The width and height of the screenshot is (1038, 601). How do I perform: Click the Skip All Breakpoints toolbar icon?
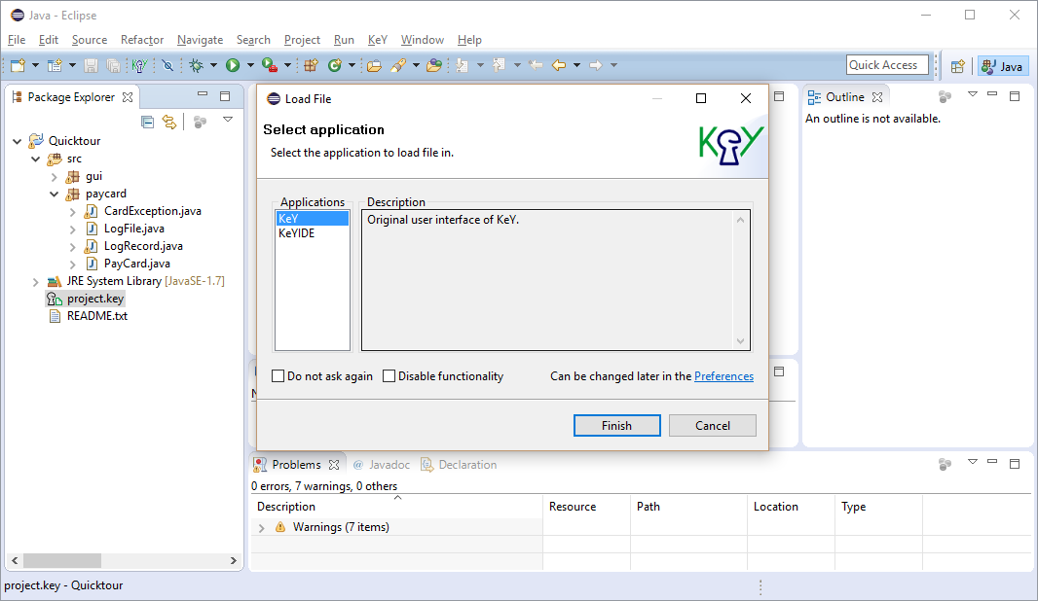pyautogui.click(x=168, y=65)
